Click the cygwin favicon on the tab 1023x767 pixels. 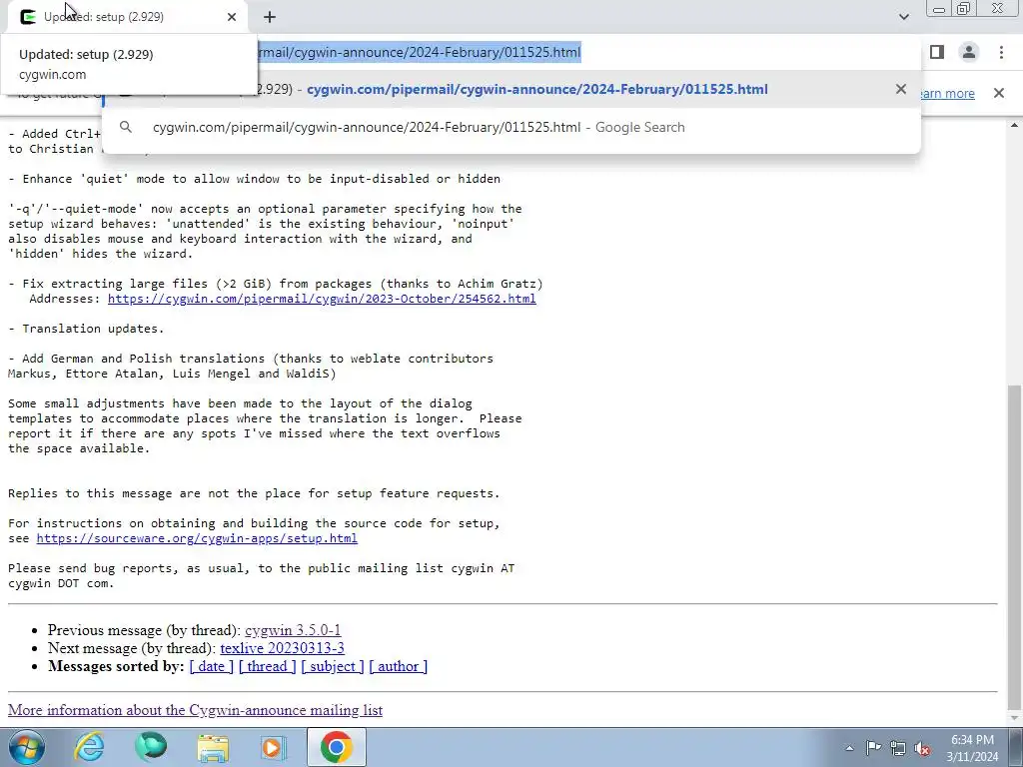pos(27,17)
